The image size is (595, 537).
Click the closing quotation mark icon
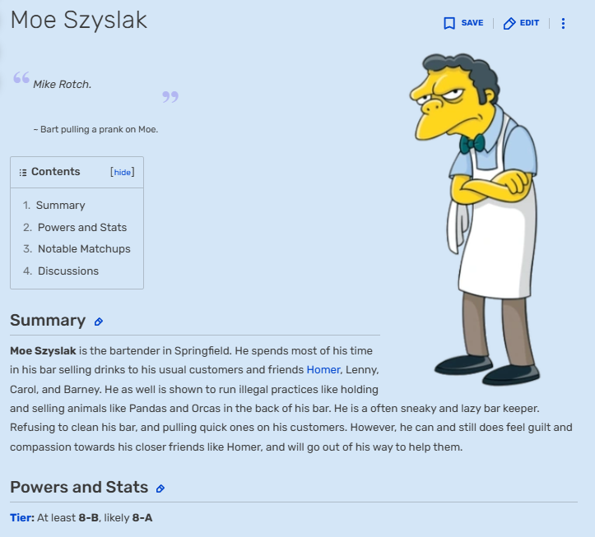(170, 97)
